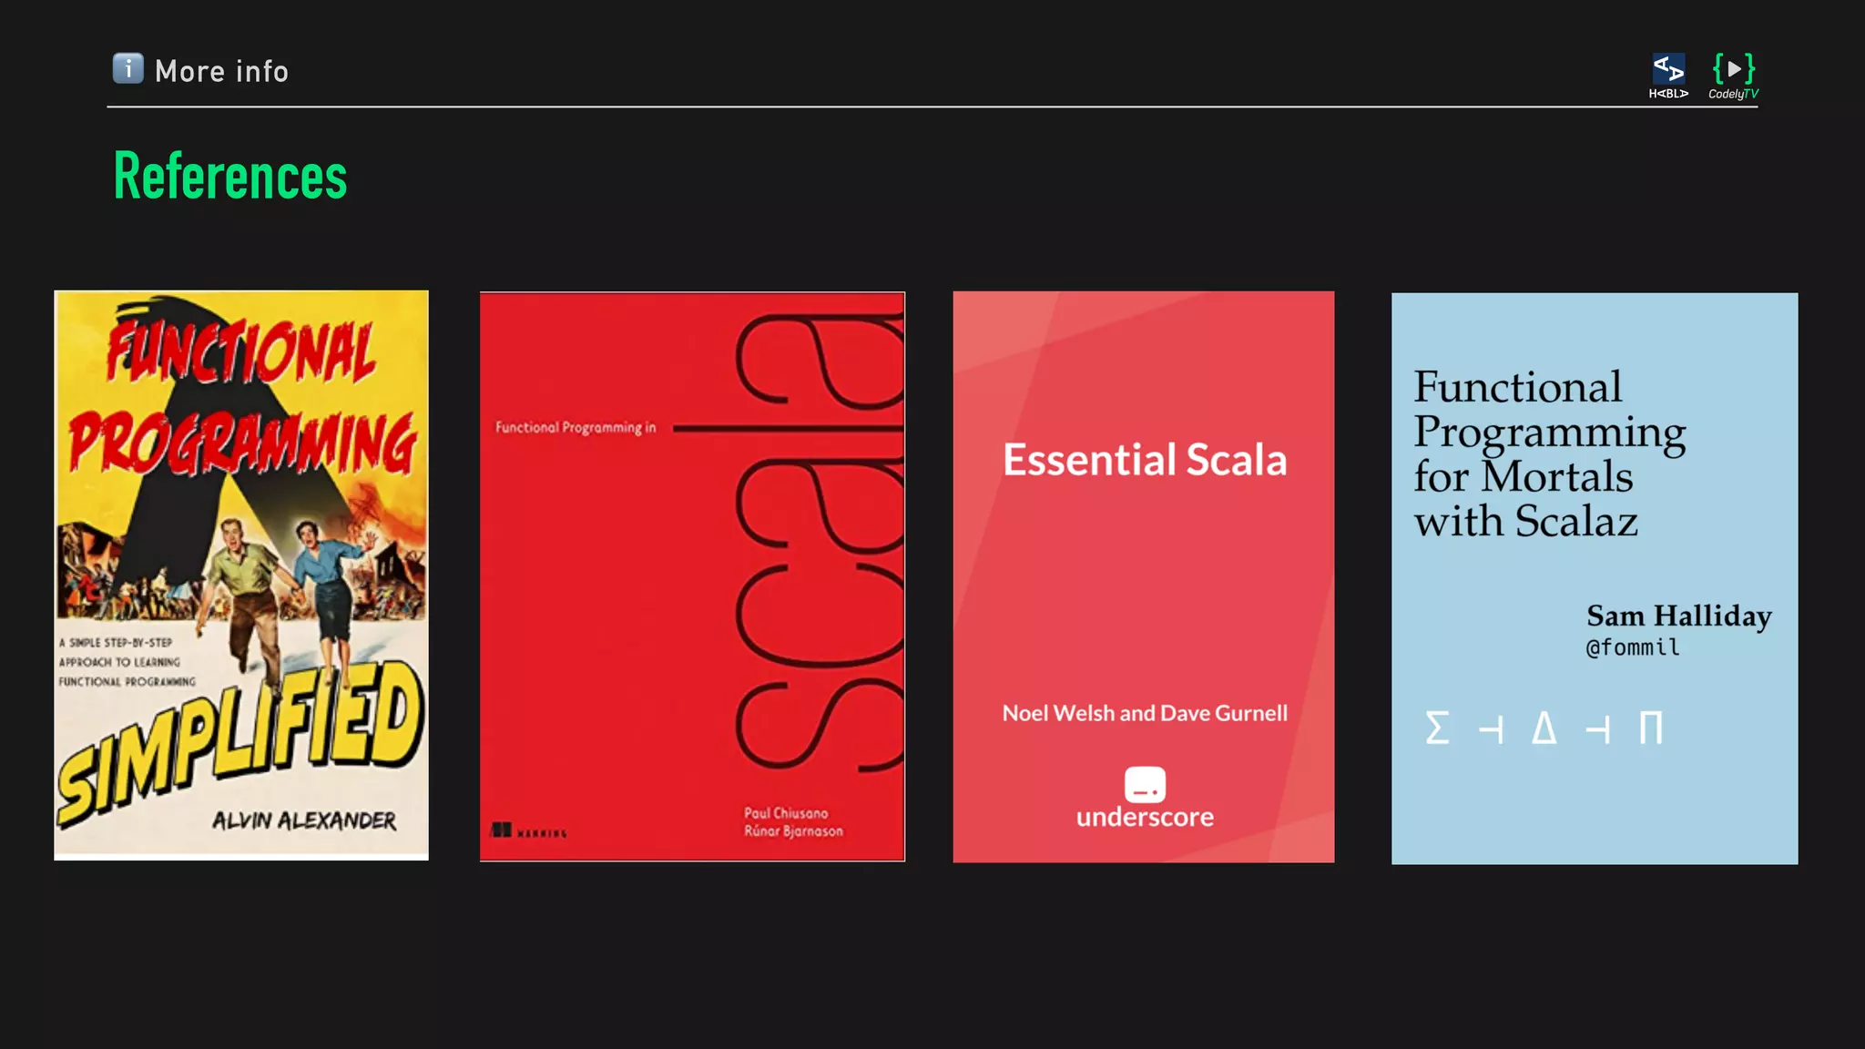The width and height of the screenshot is (1865, 1049).
Task: Click the underscore publisher logo
Action: click(1145, 785)
